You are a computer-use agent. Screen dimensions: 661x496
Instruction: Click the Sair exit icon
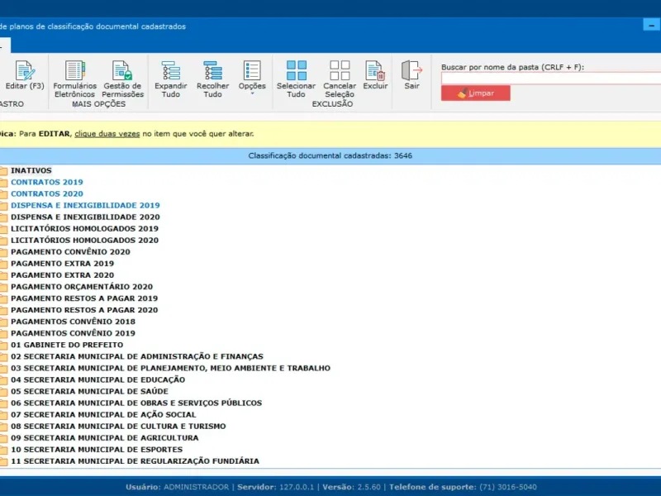[x=411, y=71]
